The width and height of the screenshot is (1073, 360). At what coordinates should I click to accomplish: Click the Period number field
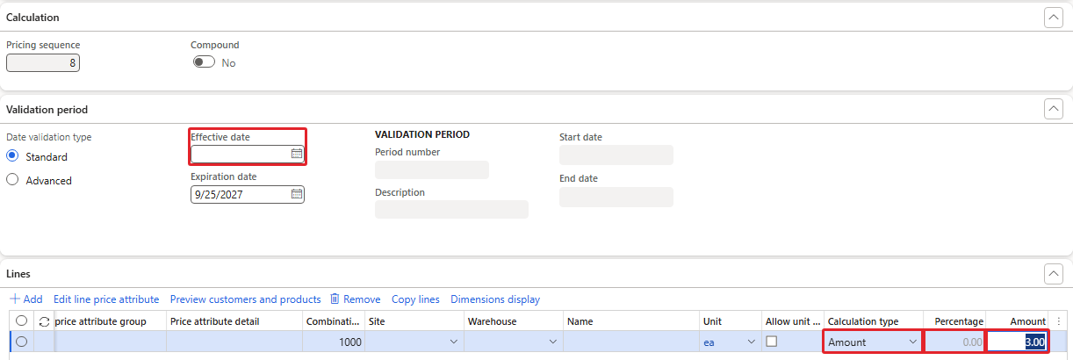[x=432, y=170]
